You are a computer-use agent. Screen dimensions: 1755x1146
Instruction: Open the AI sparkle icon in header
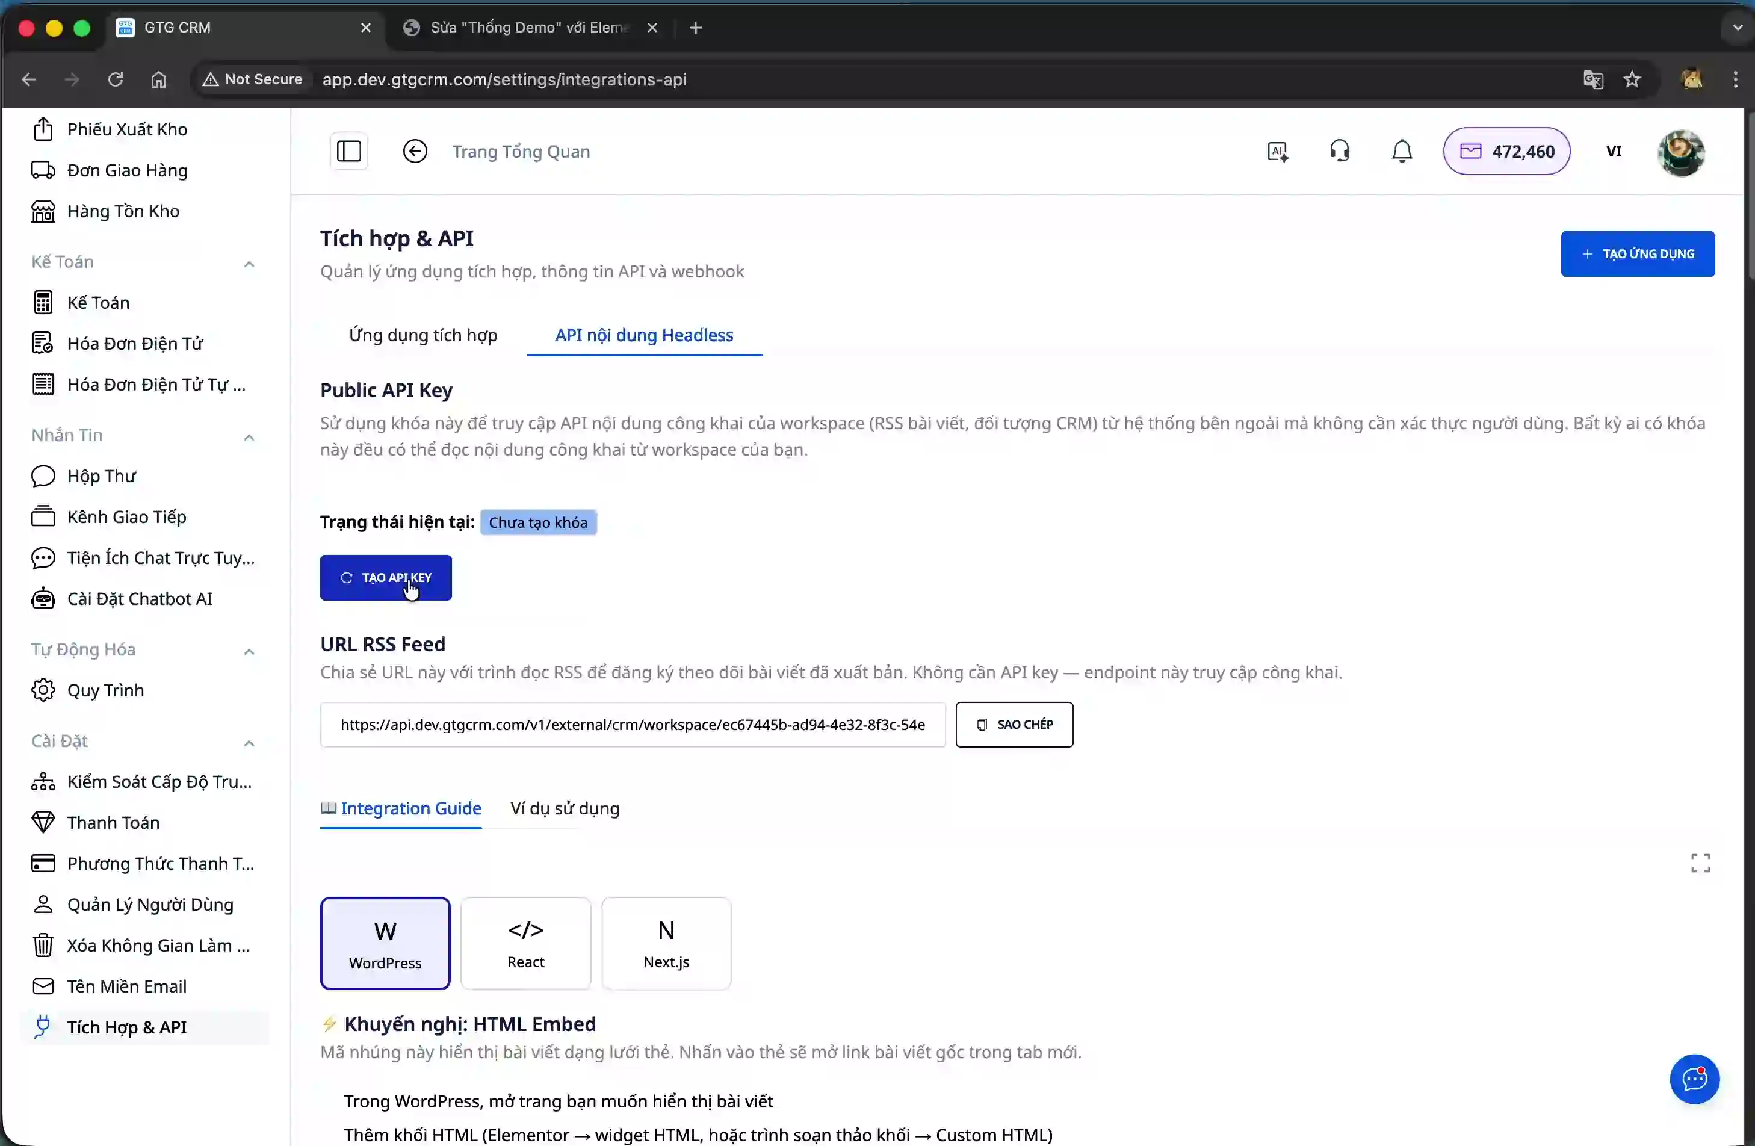tap(1277, 150)
